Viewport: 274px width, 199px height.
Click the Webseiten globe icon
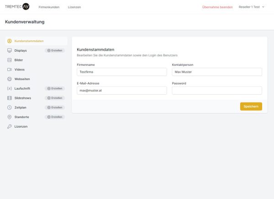click(x=10, y=79)
